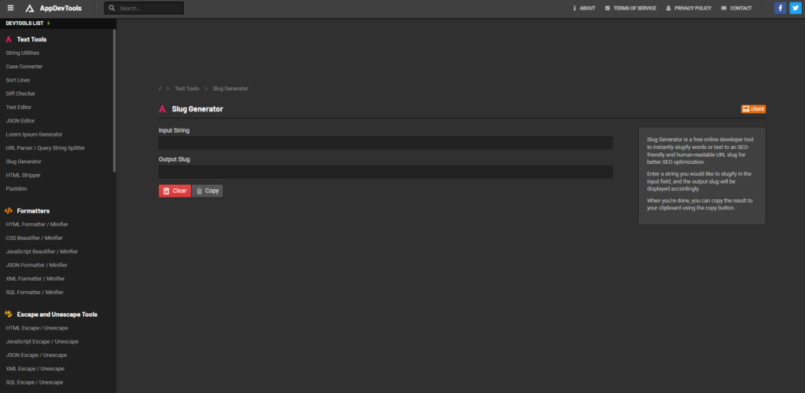Open SQL Escape / Unescape
The image size is (805, 393).
35,382
